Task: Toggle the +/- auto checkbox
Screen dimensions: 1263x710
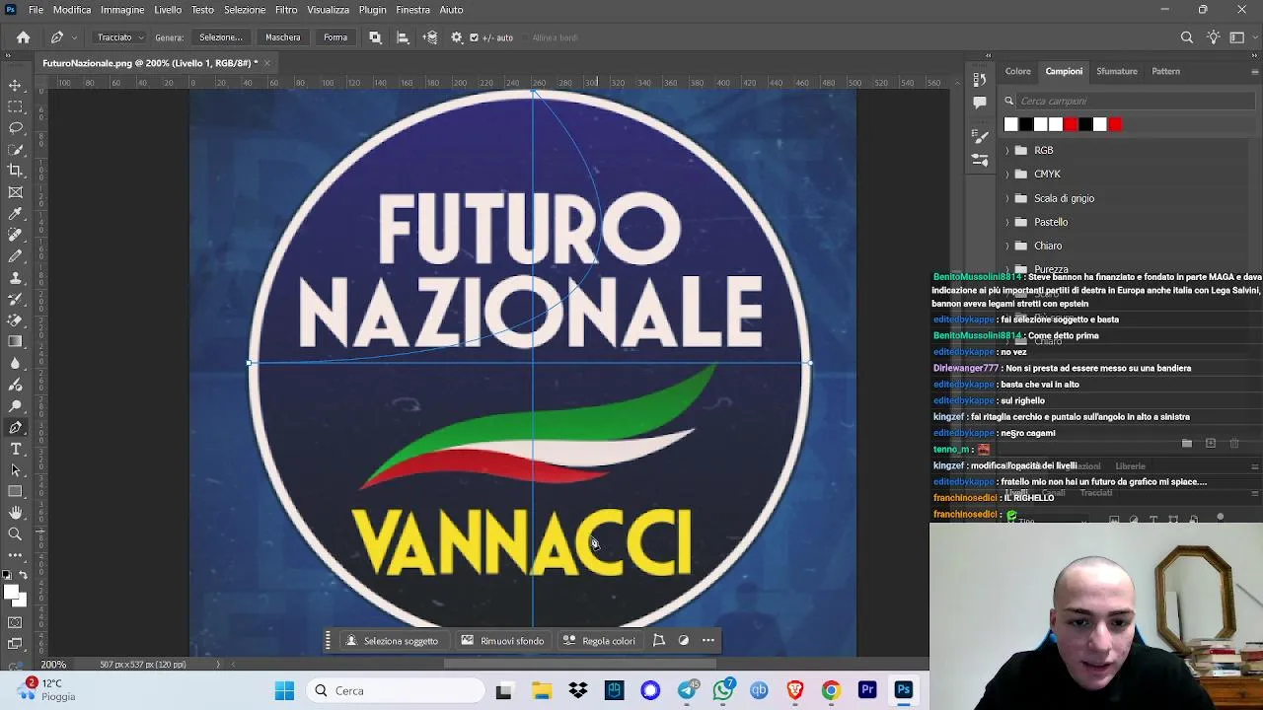Action: coord(474,37)
